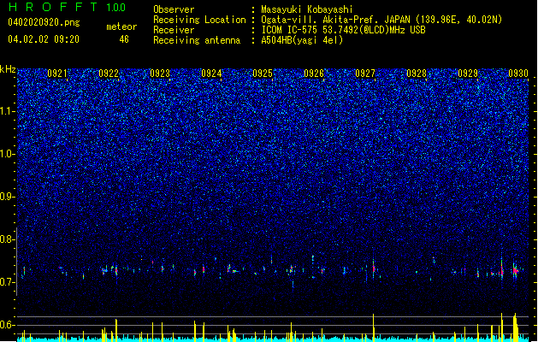
Task: Click the Receiving antenna label
Action: click(197, 40)
